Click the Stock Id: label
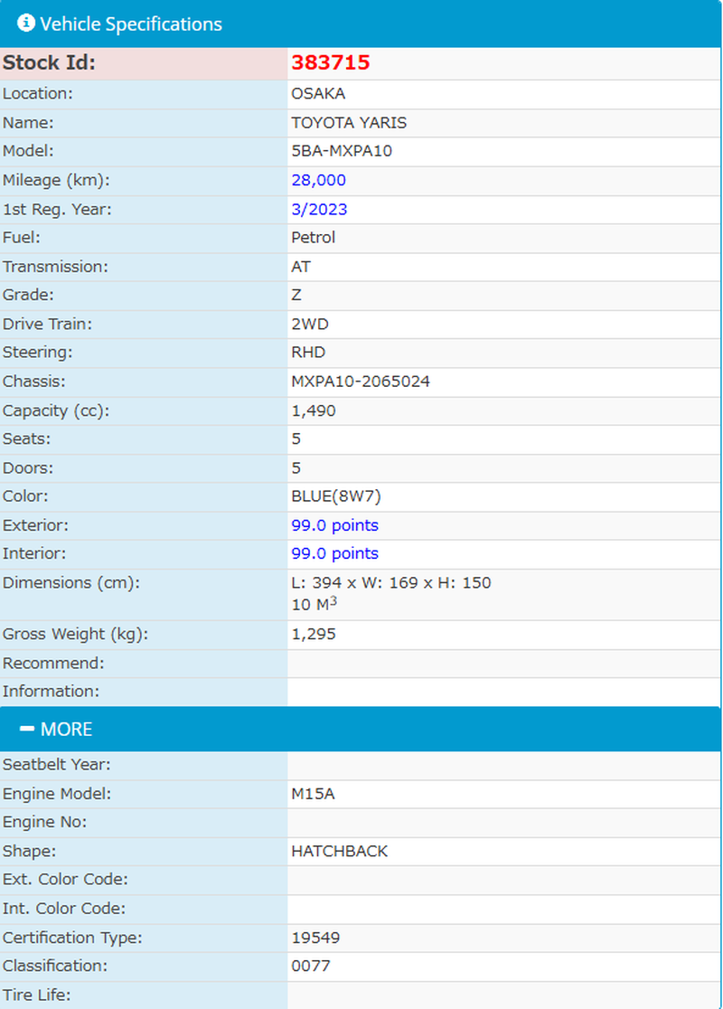Viewport: 723px width, 1009px height. point(49,62)
